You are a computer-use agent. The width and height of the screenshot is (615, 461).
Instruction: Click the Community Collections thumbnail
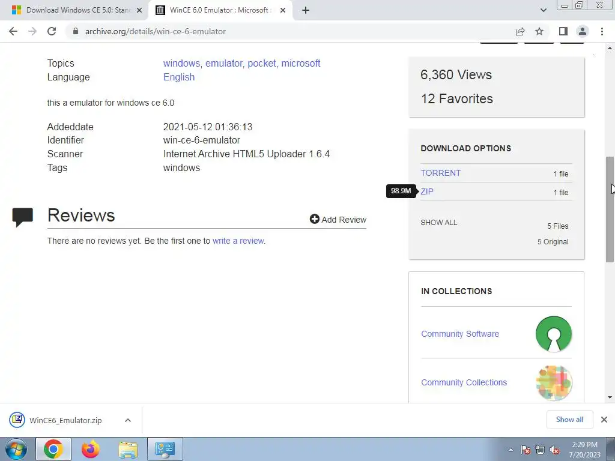554,382
